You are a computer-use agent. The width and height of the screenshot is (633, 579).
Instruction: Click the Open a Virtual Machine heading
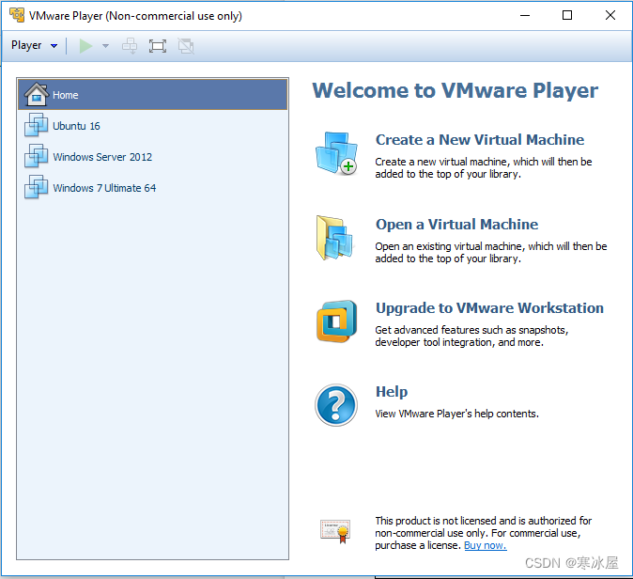point(456,225)
